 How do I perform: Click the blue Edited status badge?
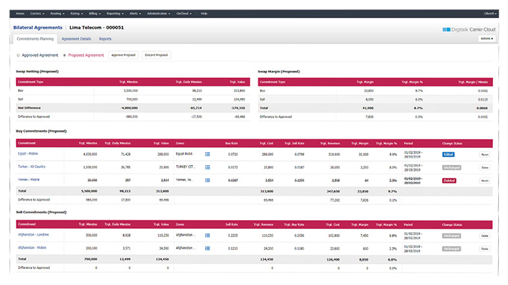click(448, 154)
